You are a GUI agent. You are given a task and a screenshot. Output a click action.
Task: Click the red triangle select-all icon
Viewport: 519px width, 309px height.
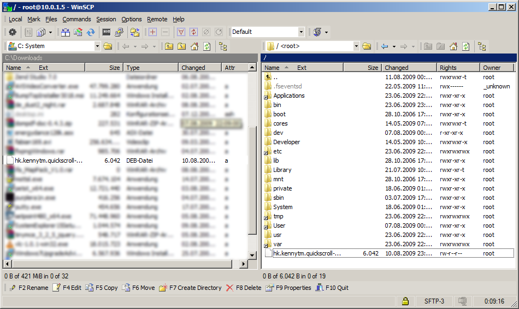181,32
